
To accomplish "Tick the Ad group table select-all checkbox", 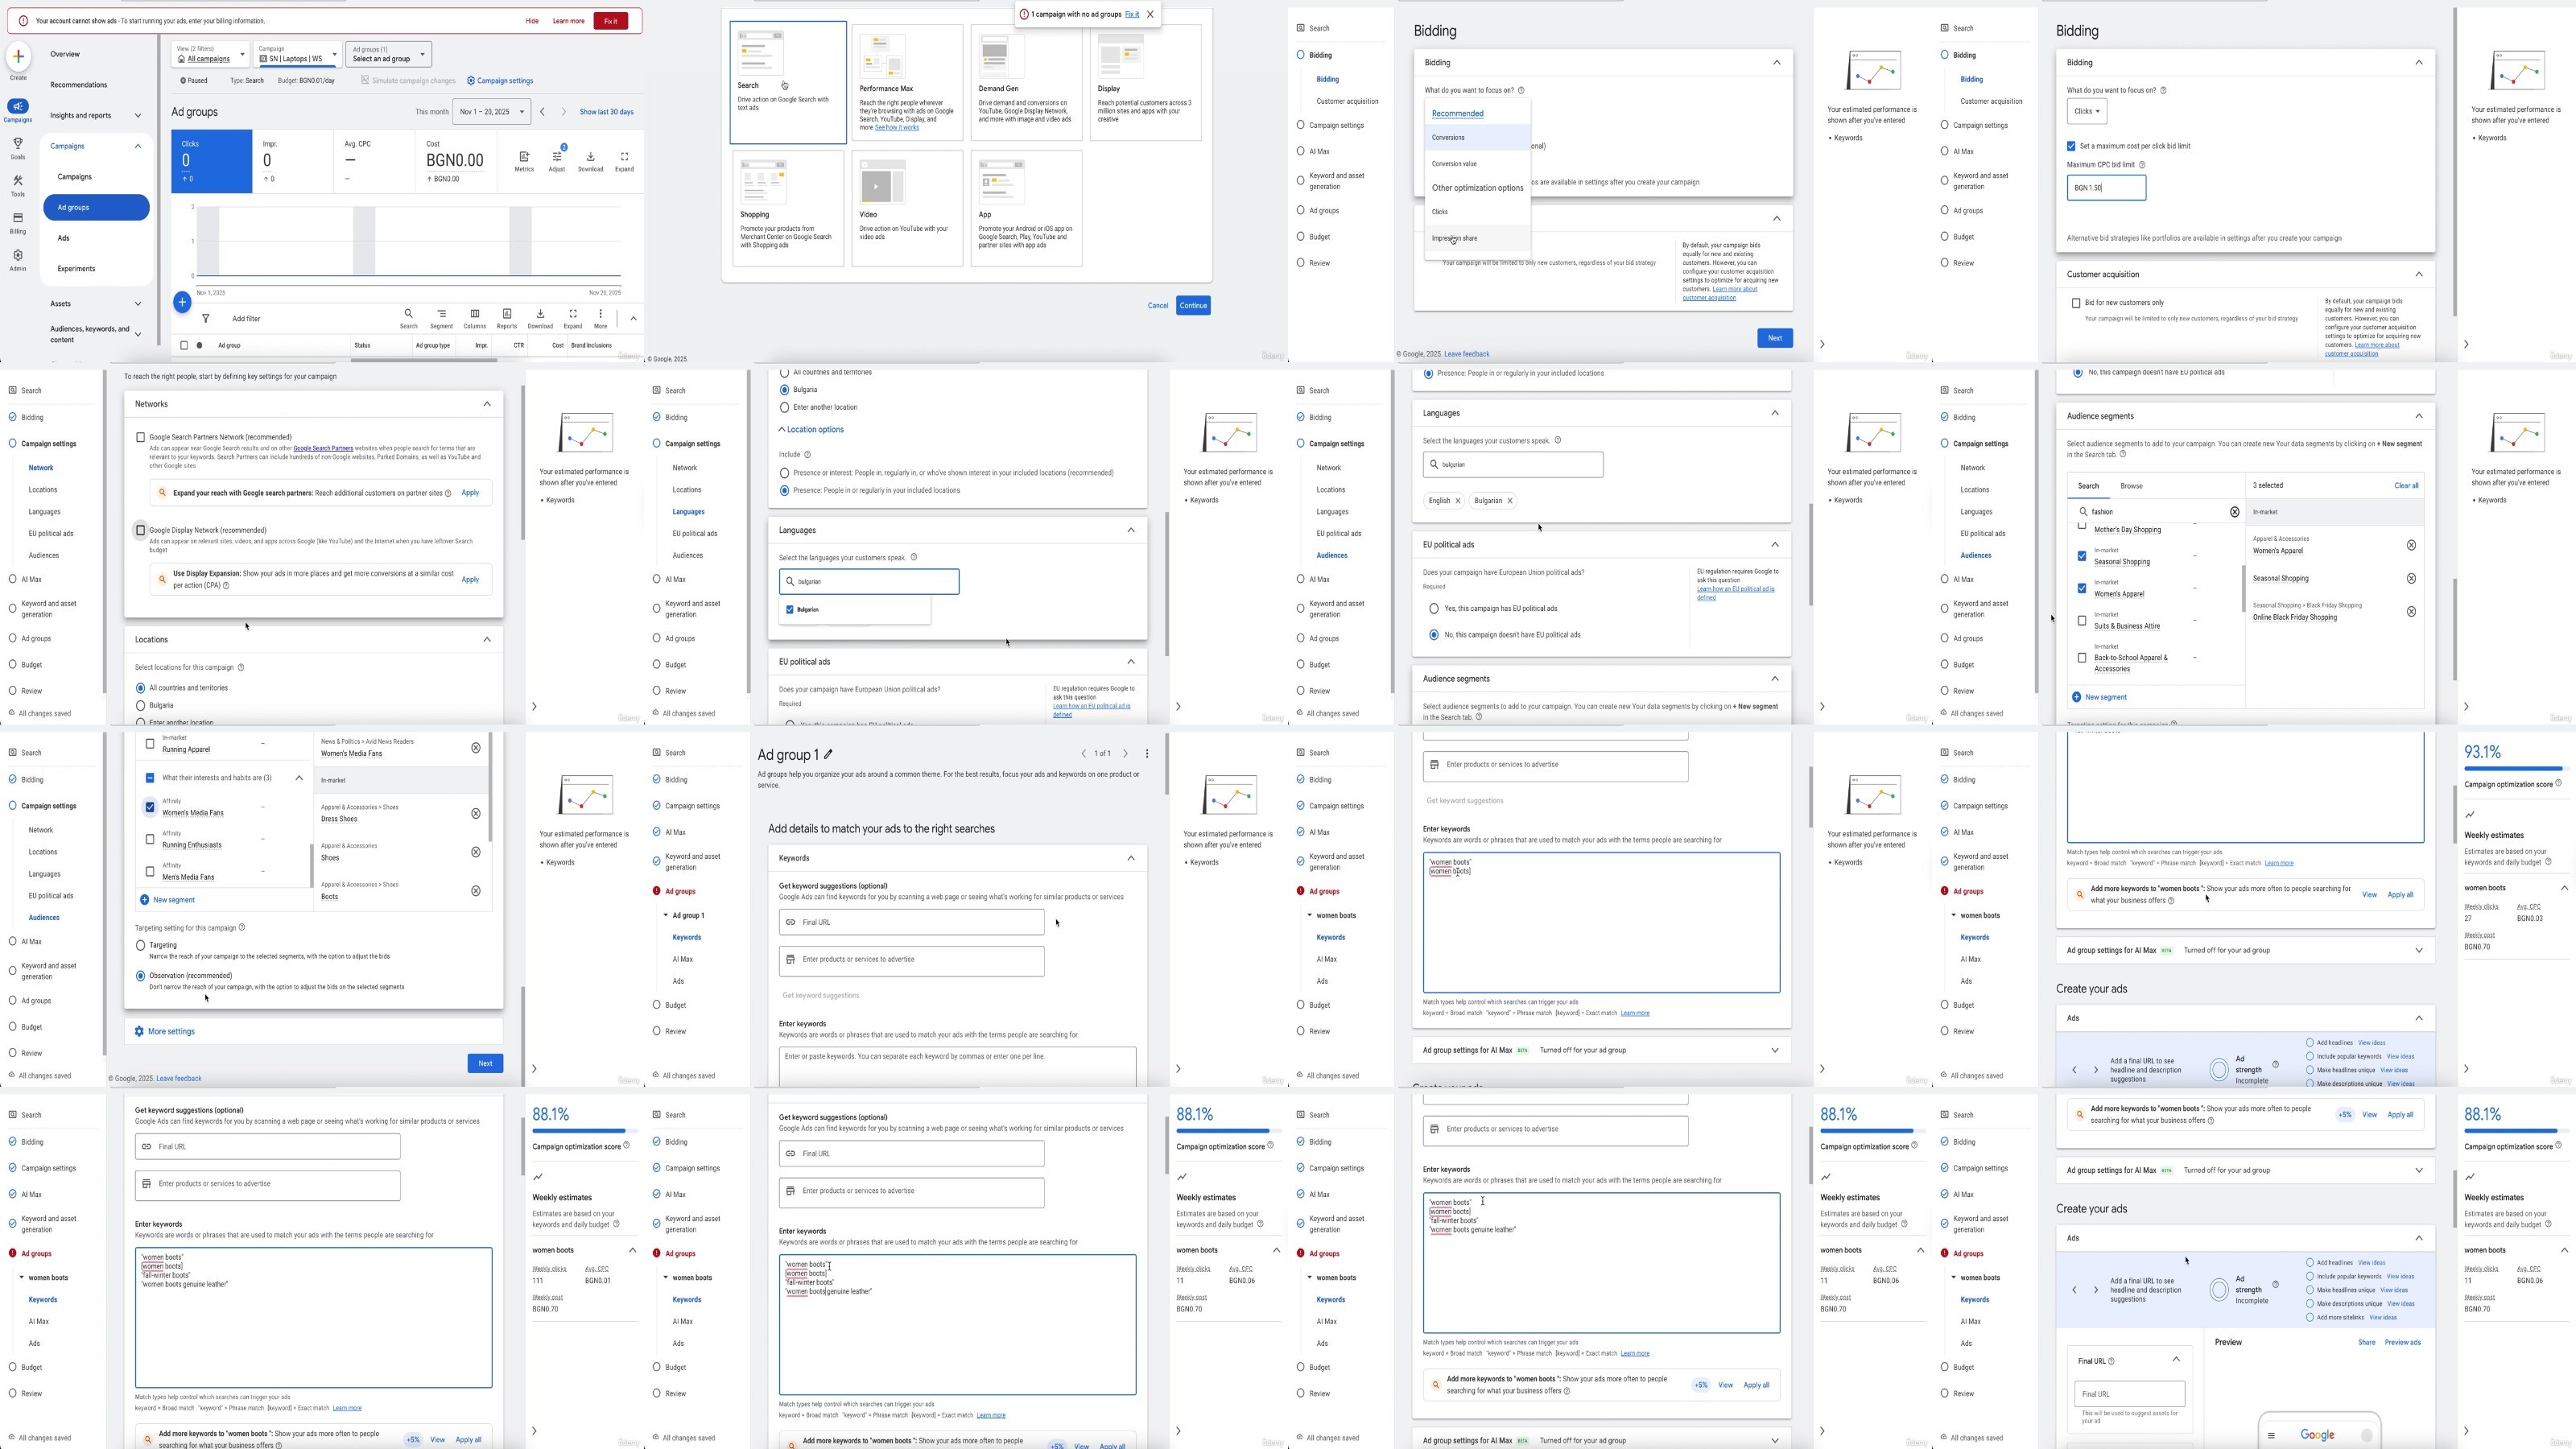I will point(184,345).
